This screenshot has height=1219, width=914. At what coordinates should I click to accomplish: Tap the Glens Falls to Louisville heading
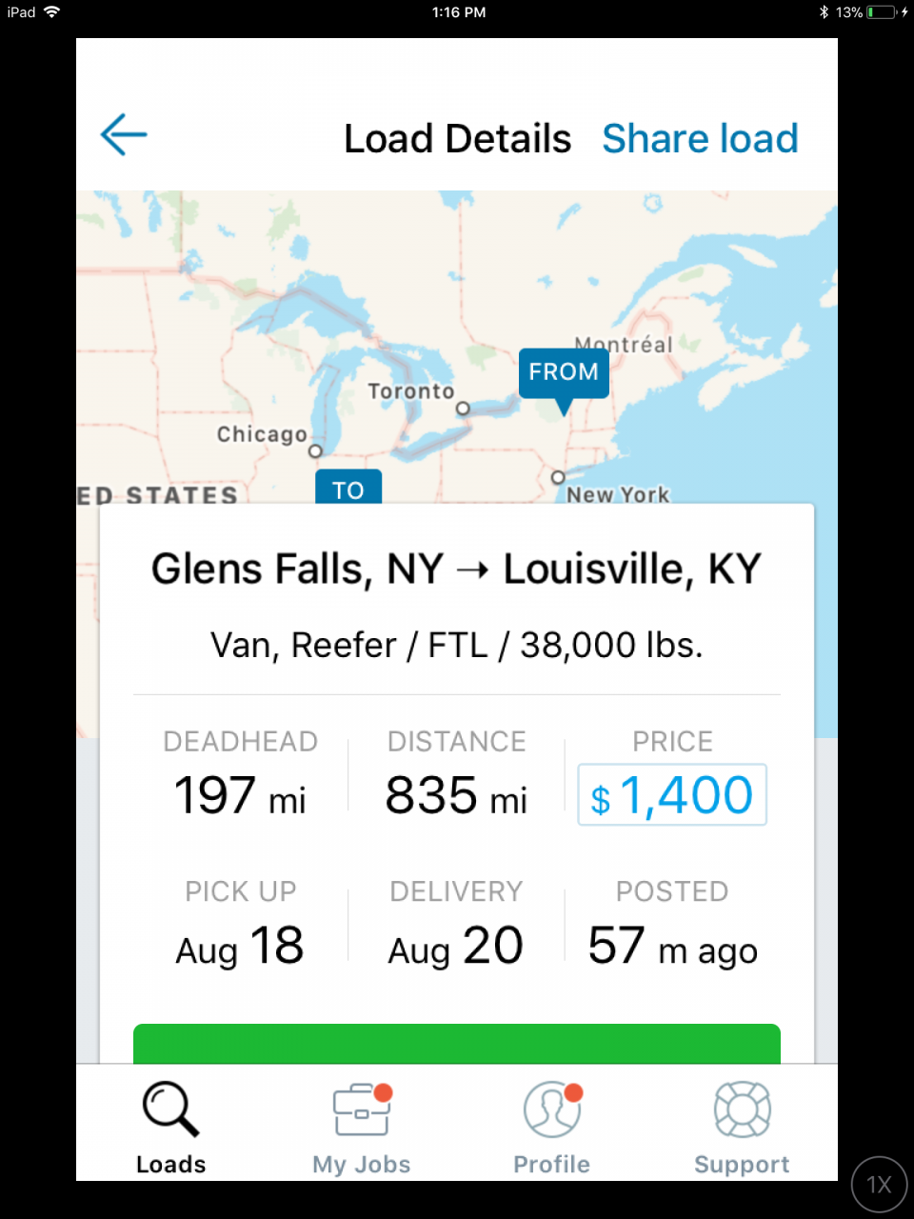click(x=457, y=570)
